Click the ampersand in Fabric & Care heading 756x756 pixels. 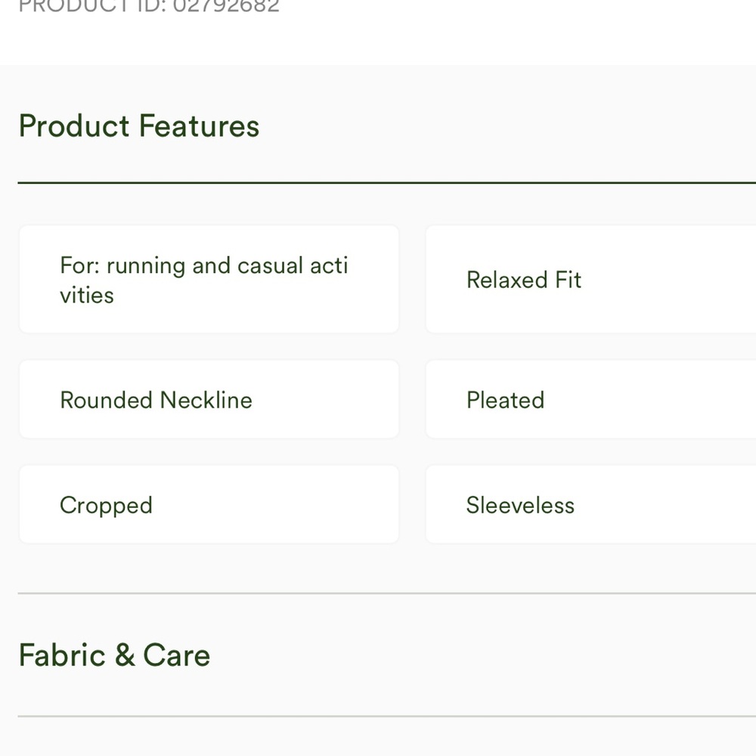click(x=125, y=655)
